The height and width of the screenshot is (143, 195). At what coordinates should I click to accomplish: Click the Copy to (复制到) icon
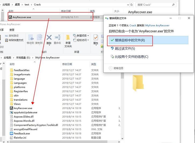39,39
